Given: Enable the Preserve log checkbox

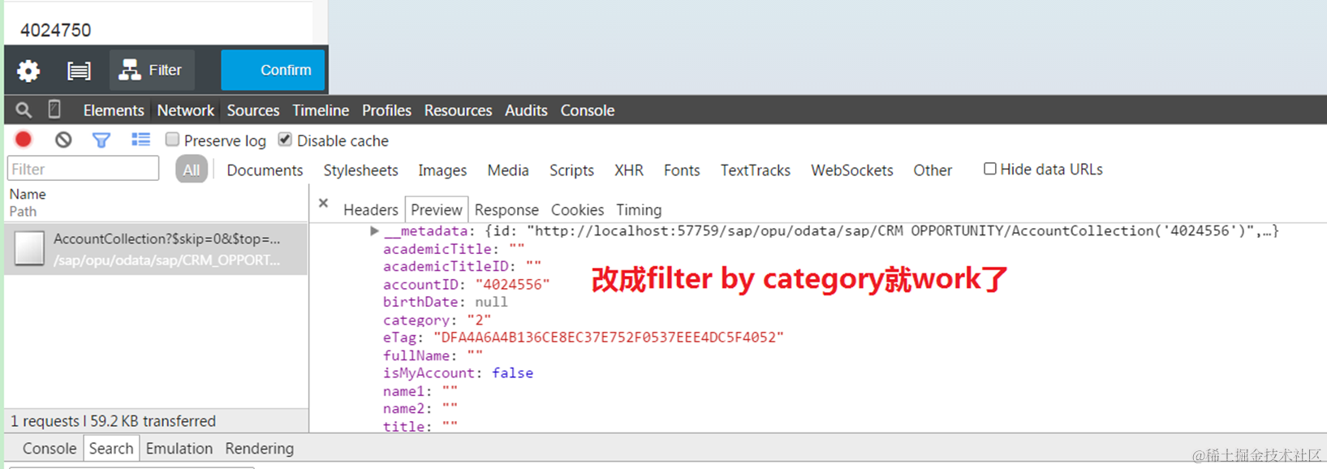Looking at the screenshot, I should click(172, 140).
